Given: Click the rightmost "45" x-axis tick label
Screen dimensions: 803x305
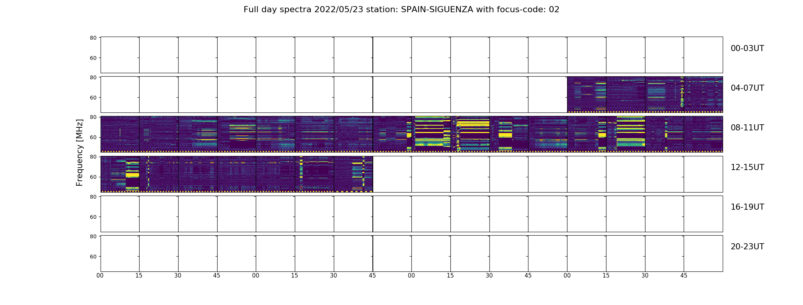Looking at the screenshot, I should point(684,276).
